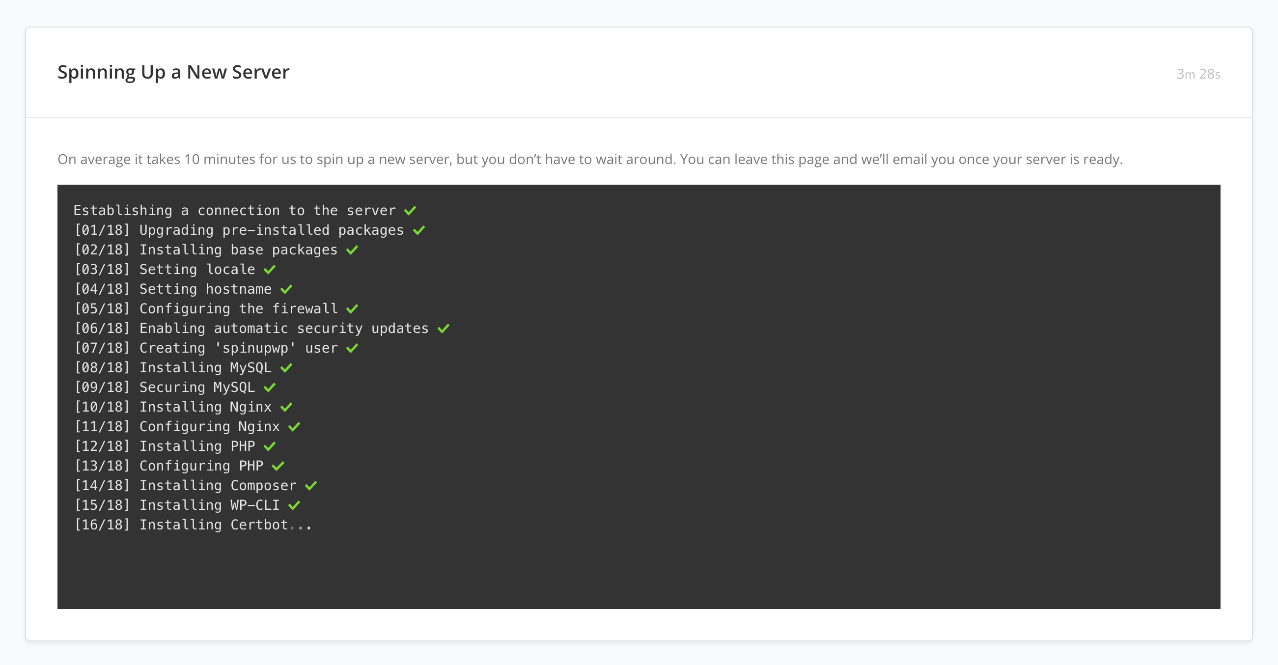This screenshot has height=665, width=1278.
Task: Click checkmark next to 'Installing Nginx'
Action: [286, 407]
